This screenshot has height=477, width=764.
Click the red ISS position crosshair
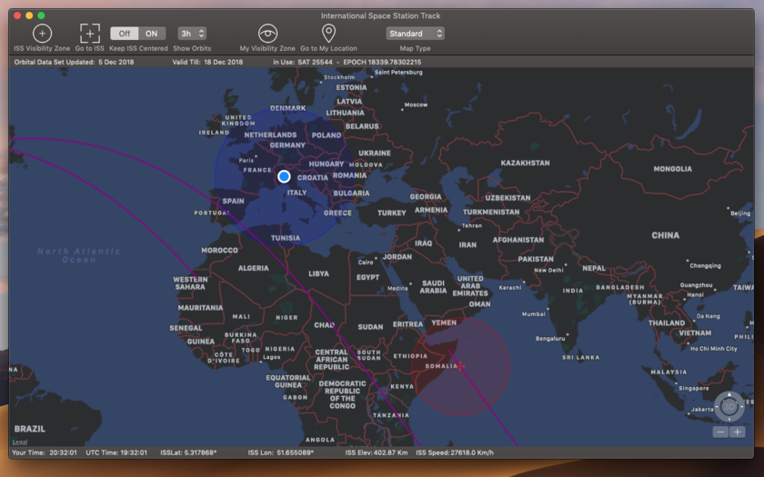point(460,365)
